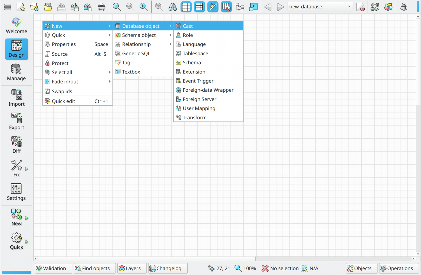This screenshot has height=275, width=421.
Task: Click the save model as icon
Action: pyautogui.click(x=75, y=7)
